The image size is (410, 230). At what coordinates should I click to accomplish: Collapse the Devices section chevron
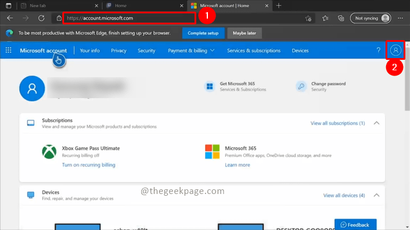pyautogui.click(x=377, y=195)
